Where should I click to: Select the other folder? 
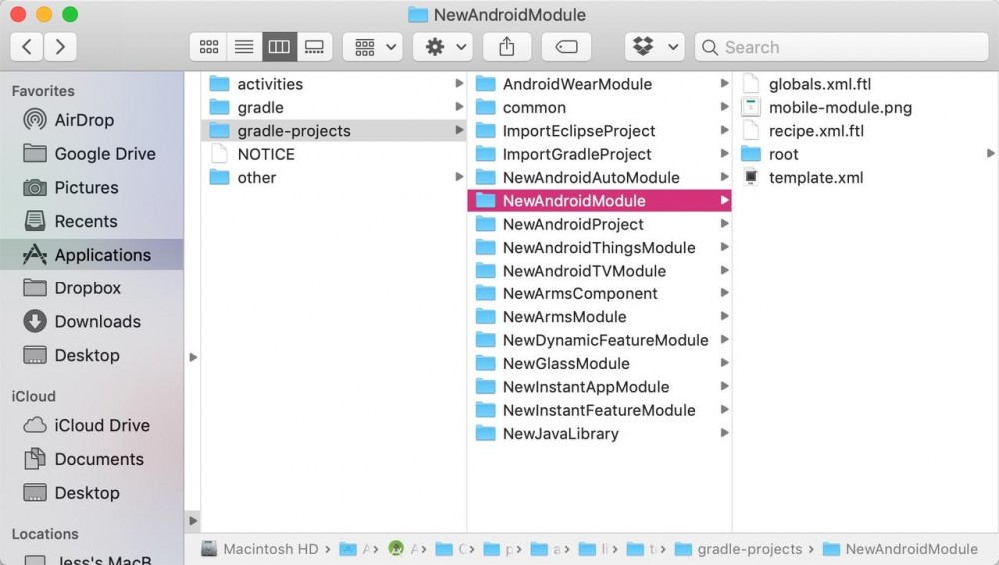point(334,177)
